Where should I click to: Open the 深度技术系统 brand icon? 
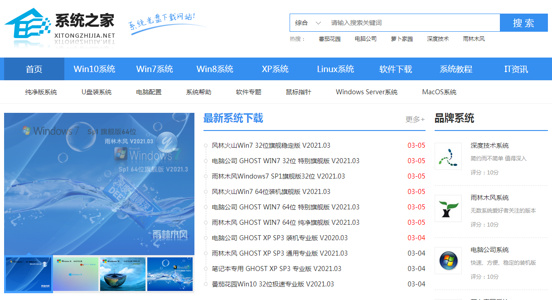(448, 156)
